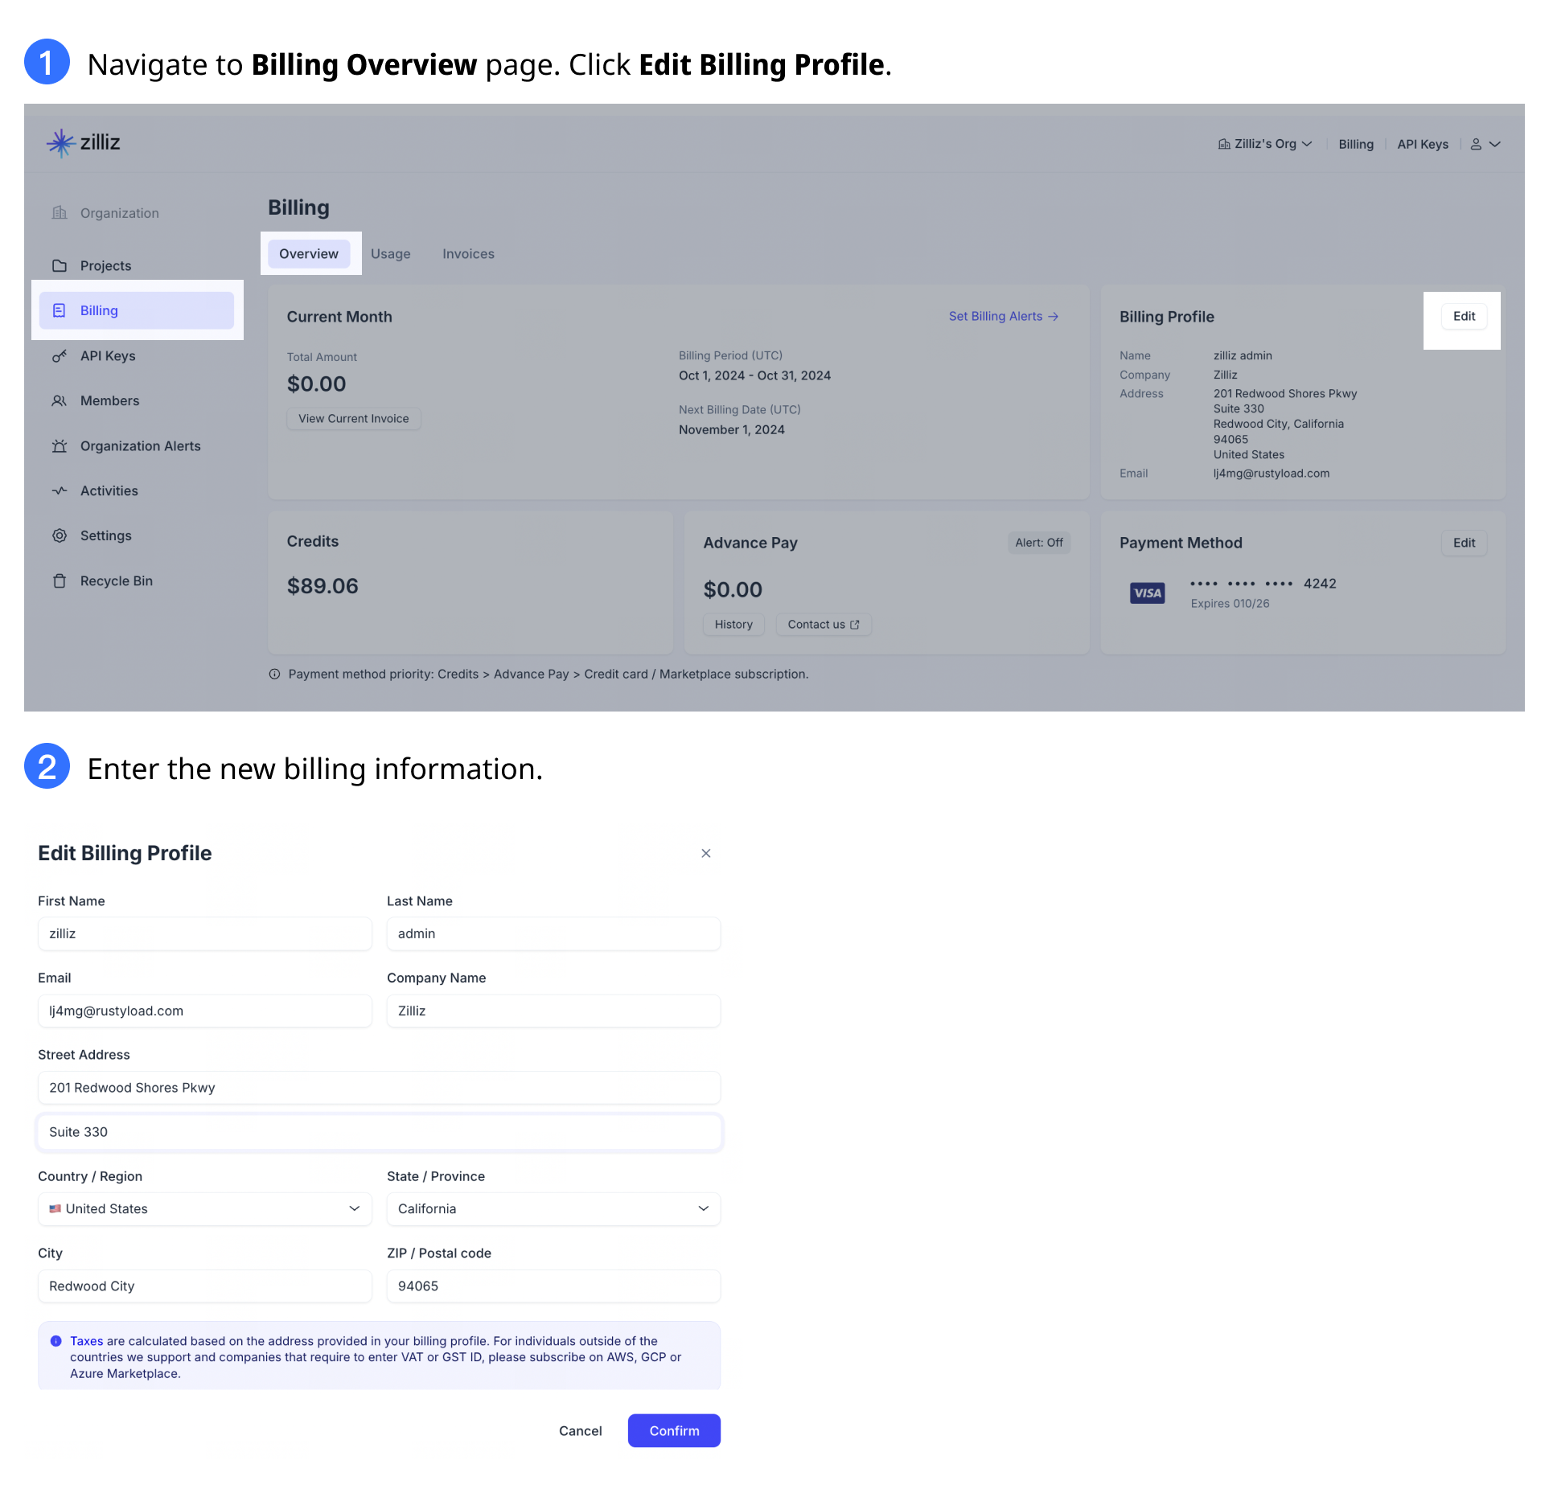This screenshot has width=1549, height=1493.
Task: Toggle the Advance Pay Alert: Off badge
Action: [x=1038, y=542]
